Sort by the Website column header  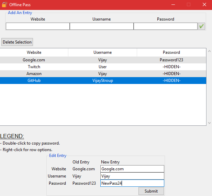(x=34, y=52)
